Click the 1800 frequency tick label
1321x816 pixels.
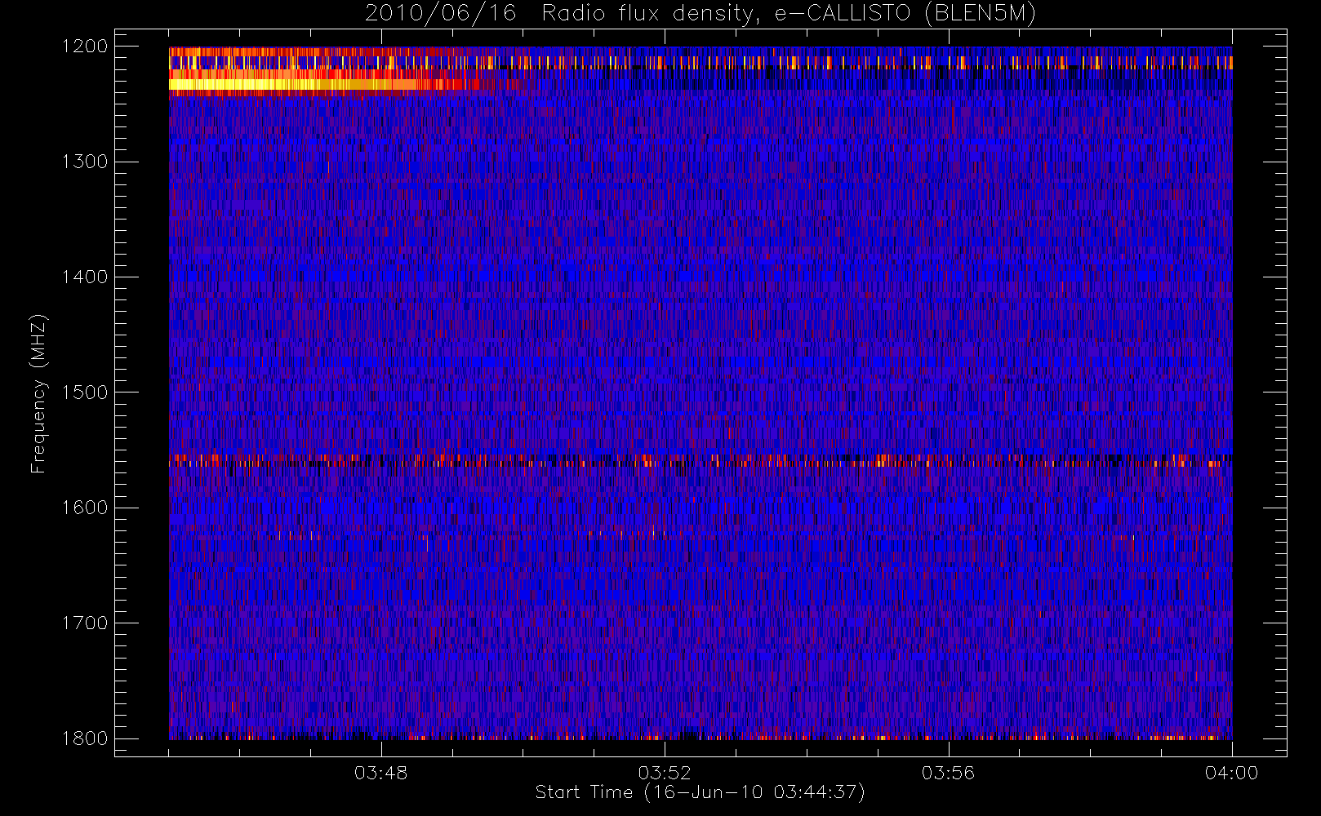click(x=85, y=738)
